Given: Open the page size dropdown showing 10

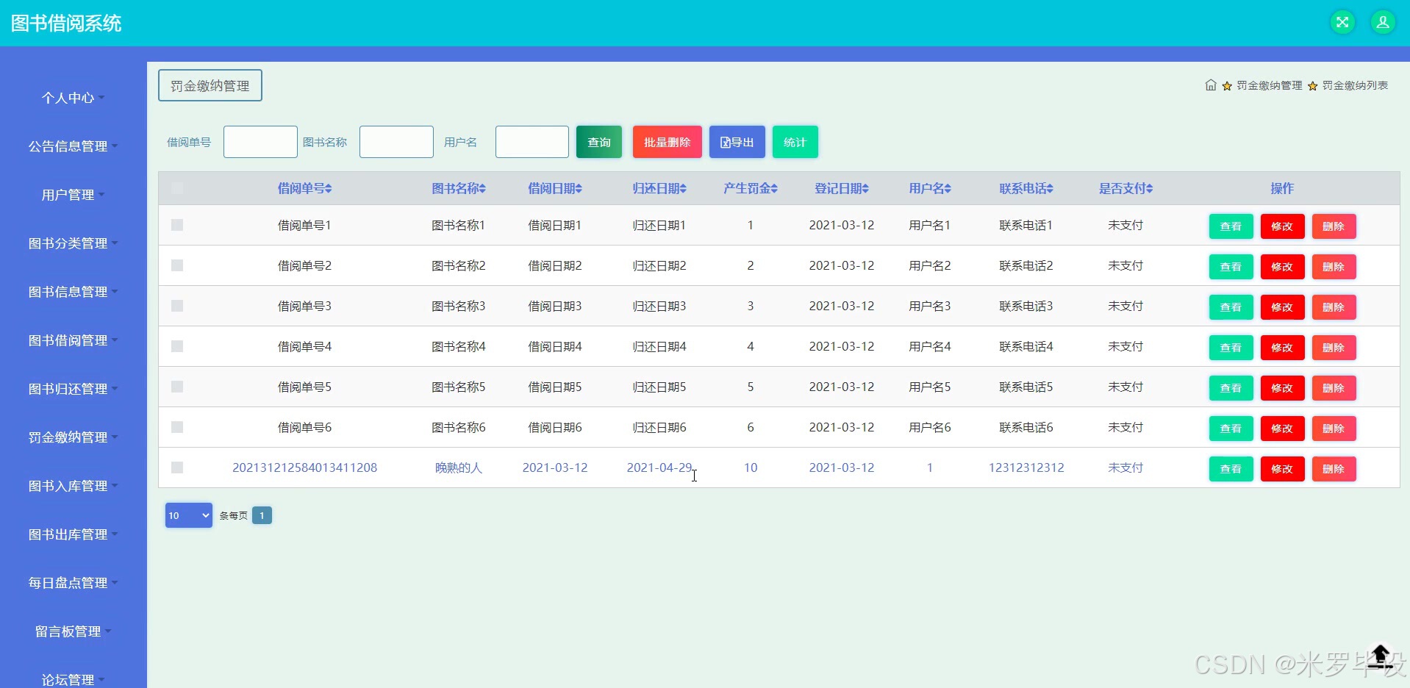Looking at the screenshot, I should [189, 515].
